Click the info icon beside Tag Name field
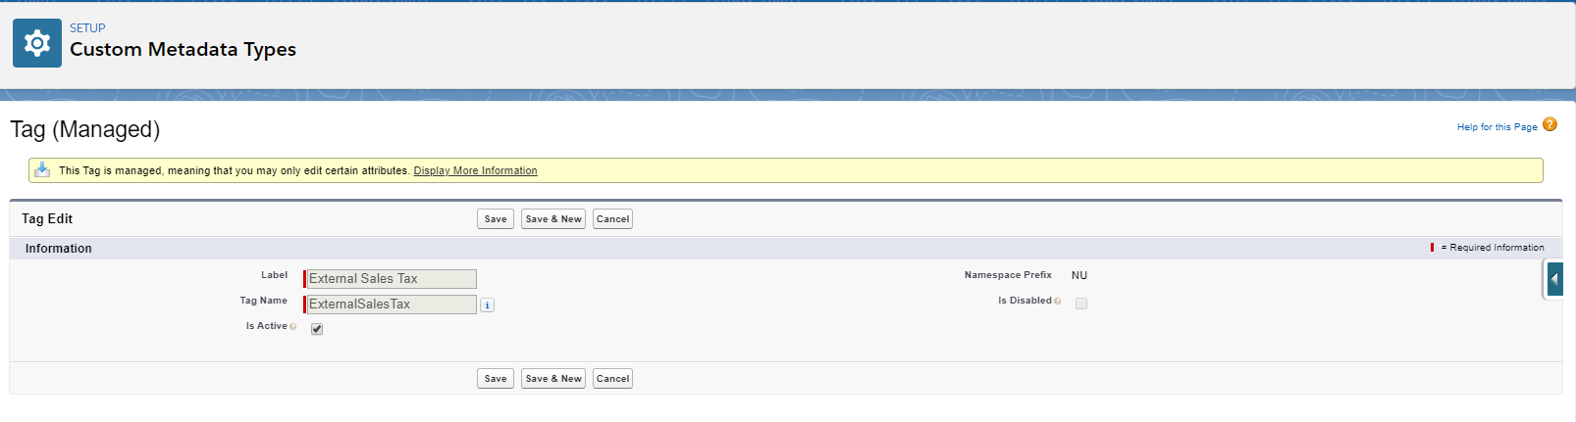The height and width of the screenshot is (422, 1576). pos(488,305)
